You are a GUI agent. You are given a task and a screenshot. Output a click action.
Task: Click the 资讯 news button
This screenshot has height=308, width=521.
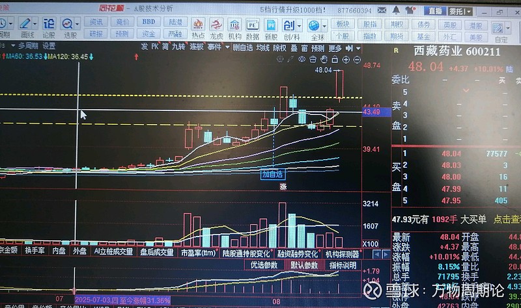[x=96, y=22]
